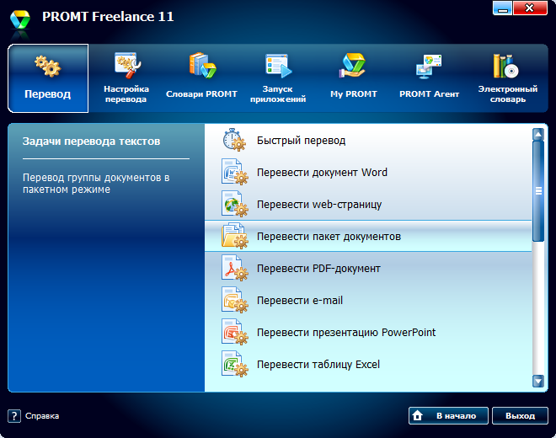Click the Настройка перевода wrench icon
This screenshot has width=556, height=438.
[127, 65]
